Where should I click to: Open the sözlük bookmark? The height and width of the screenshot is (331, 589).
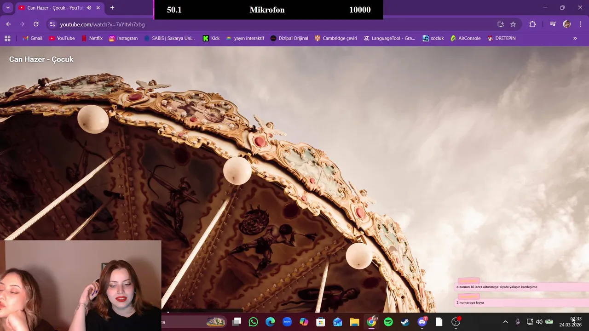pyautogui.click(x=433, y=38)
